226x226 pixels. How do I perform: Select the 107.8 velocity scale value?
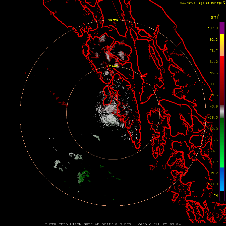pos(213,28)
